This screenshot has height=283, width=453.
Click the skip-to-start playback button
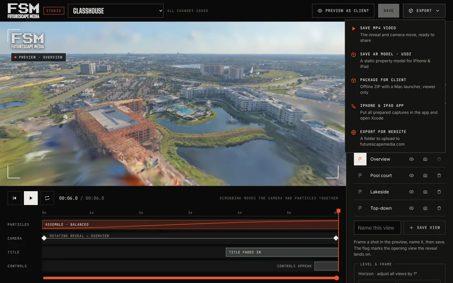point(15,198)
